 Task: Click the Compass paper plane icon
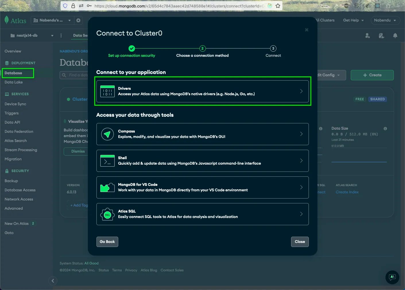(x=107, y=134)
